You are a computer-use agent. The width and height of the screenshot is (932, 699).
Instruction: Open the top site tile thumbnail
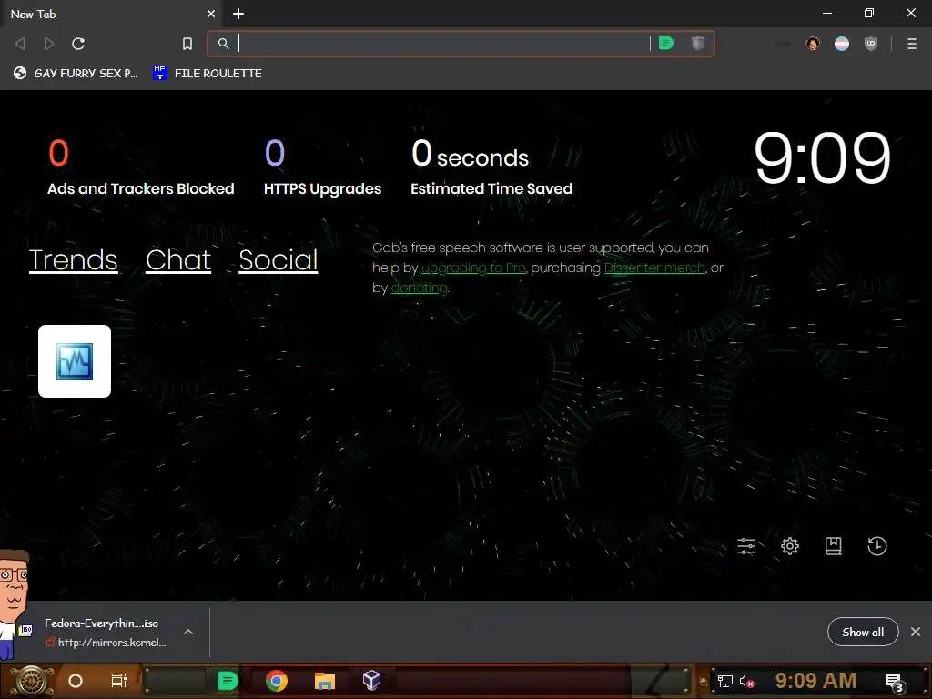pyautogui.click(x=75, y=360)
